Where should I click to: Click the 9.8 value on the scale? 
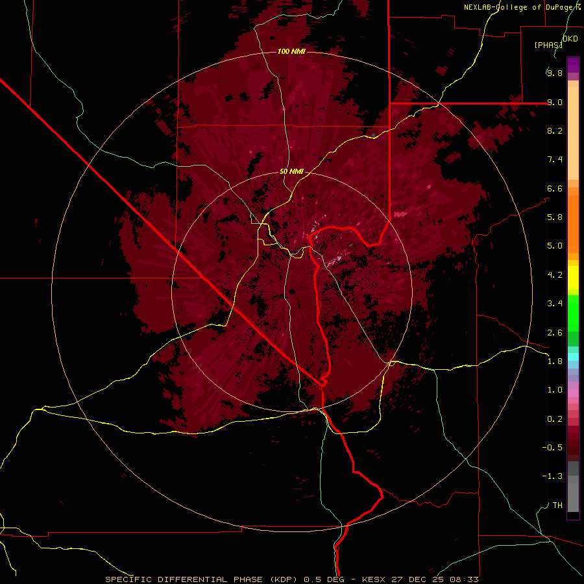click(x=555, y=73)
